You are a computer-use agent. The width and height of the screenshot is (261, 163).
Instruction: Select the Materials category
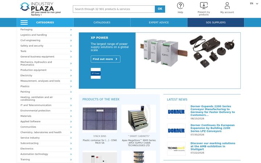(26, 116)
